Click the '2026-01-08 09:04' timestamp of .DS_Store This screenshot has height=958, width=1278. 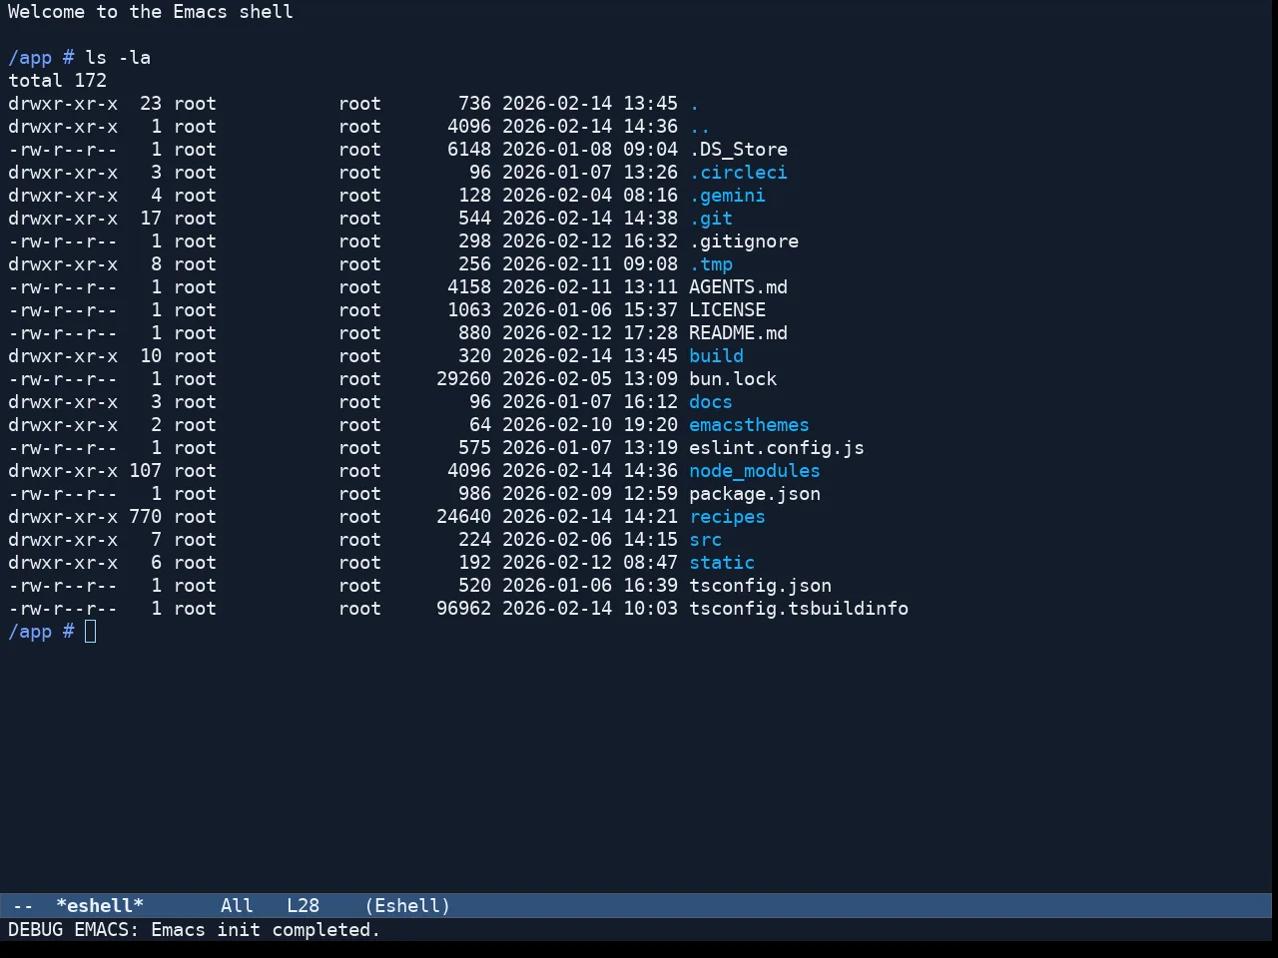coord(590,150)
